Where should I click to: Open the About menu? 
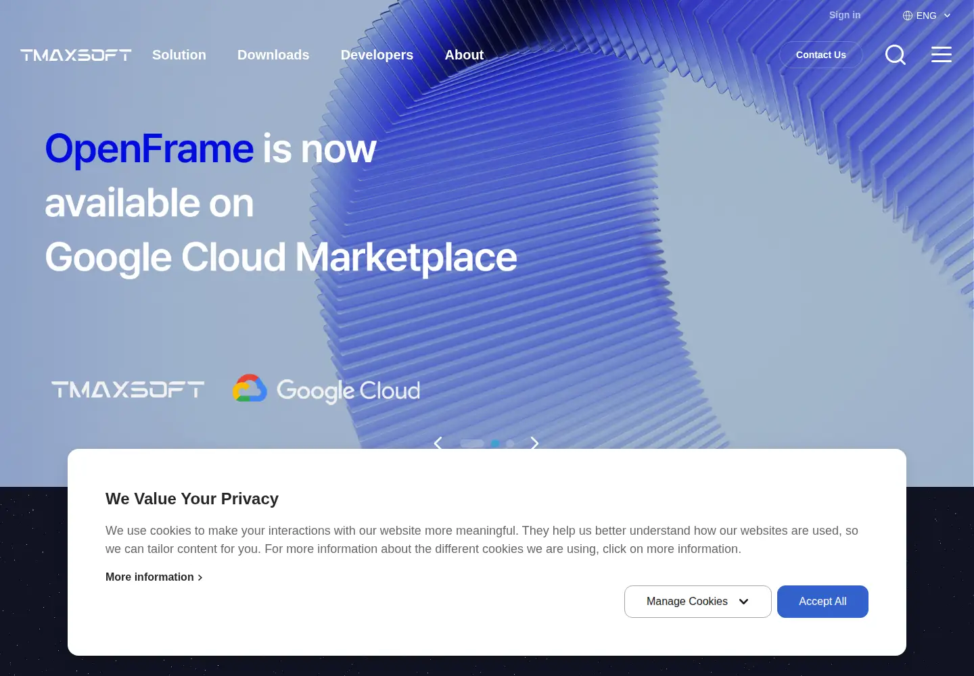464,55
